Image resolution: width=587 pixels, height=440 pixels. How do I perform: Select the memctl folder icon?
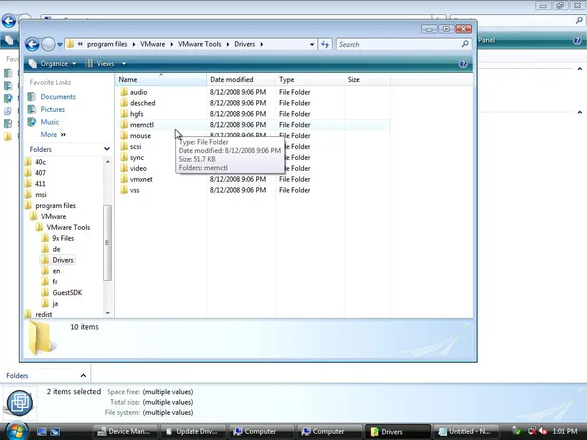click(124, 124)
